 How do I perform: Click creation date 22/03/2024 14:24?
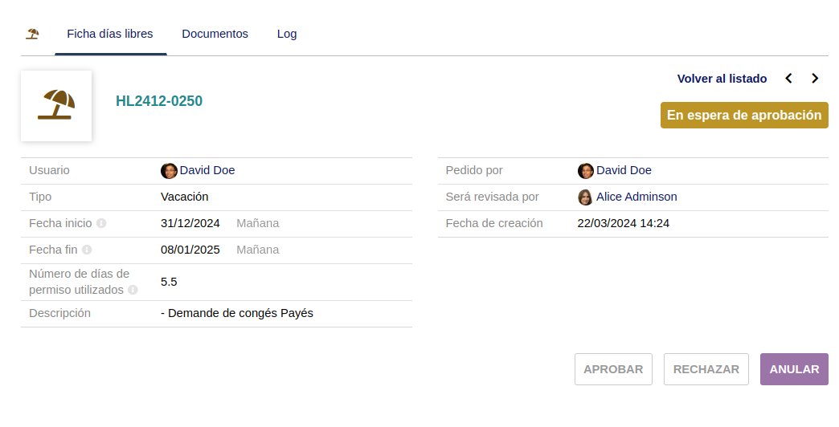pos(624,223)
